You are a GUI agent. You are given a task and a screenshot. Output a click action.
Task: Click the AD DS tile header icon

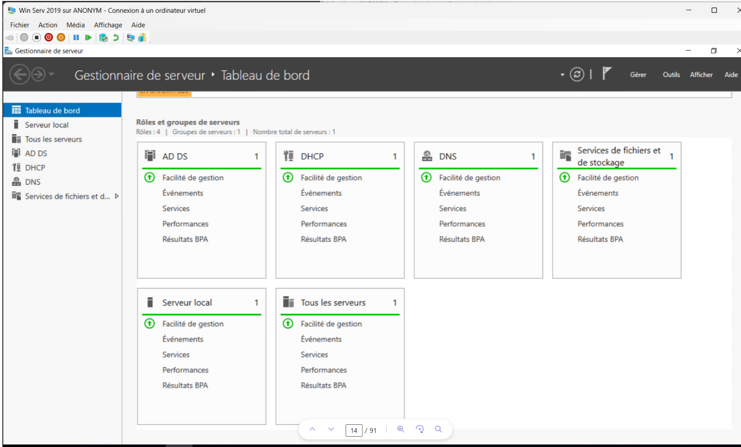pyautogui.click(x=150, y=155)
